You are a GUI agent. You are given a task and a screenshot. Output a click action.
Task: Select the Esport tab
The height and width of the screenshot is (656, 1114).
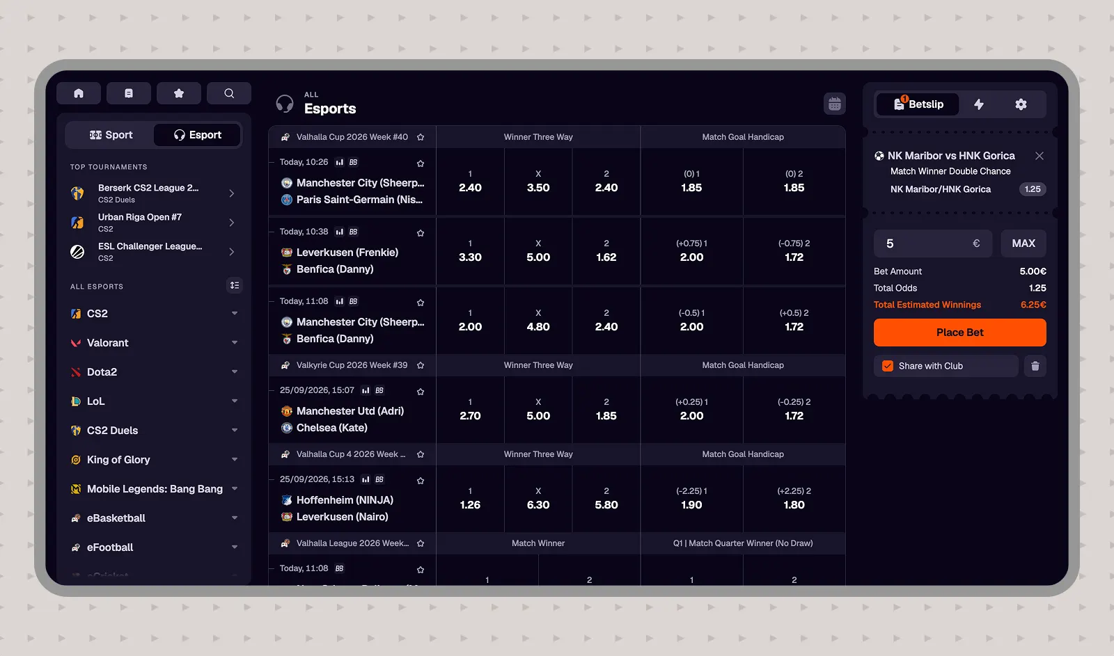197,135
